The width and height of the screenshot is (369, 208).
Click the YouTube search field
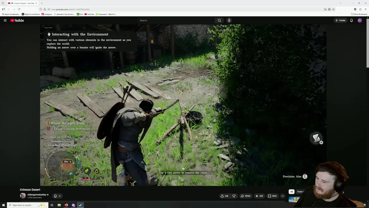176,20
